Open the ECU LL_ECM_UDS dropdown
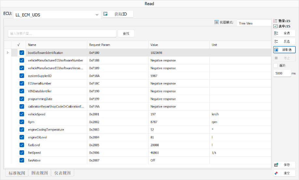Screen dimensions: 299x180 coord(57,15)
